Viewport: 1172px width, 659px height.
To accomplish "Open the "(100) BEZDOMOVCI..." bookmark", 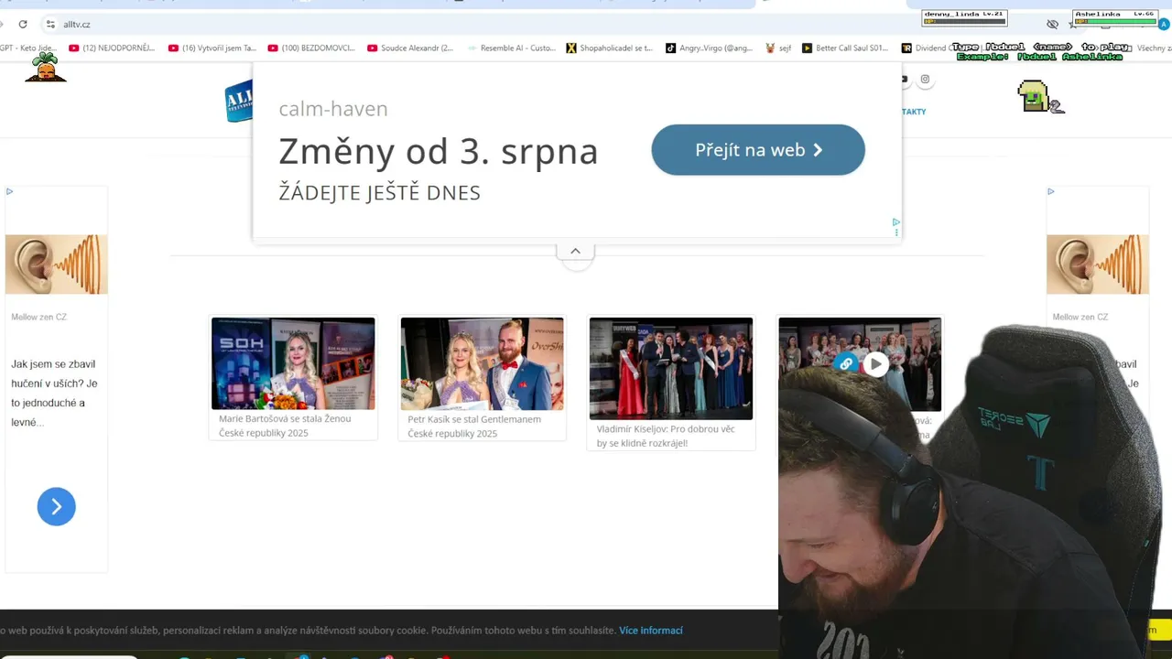I will point(311,48).
